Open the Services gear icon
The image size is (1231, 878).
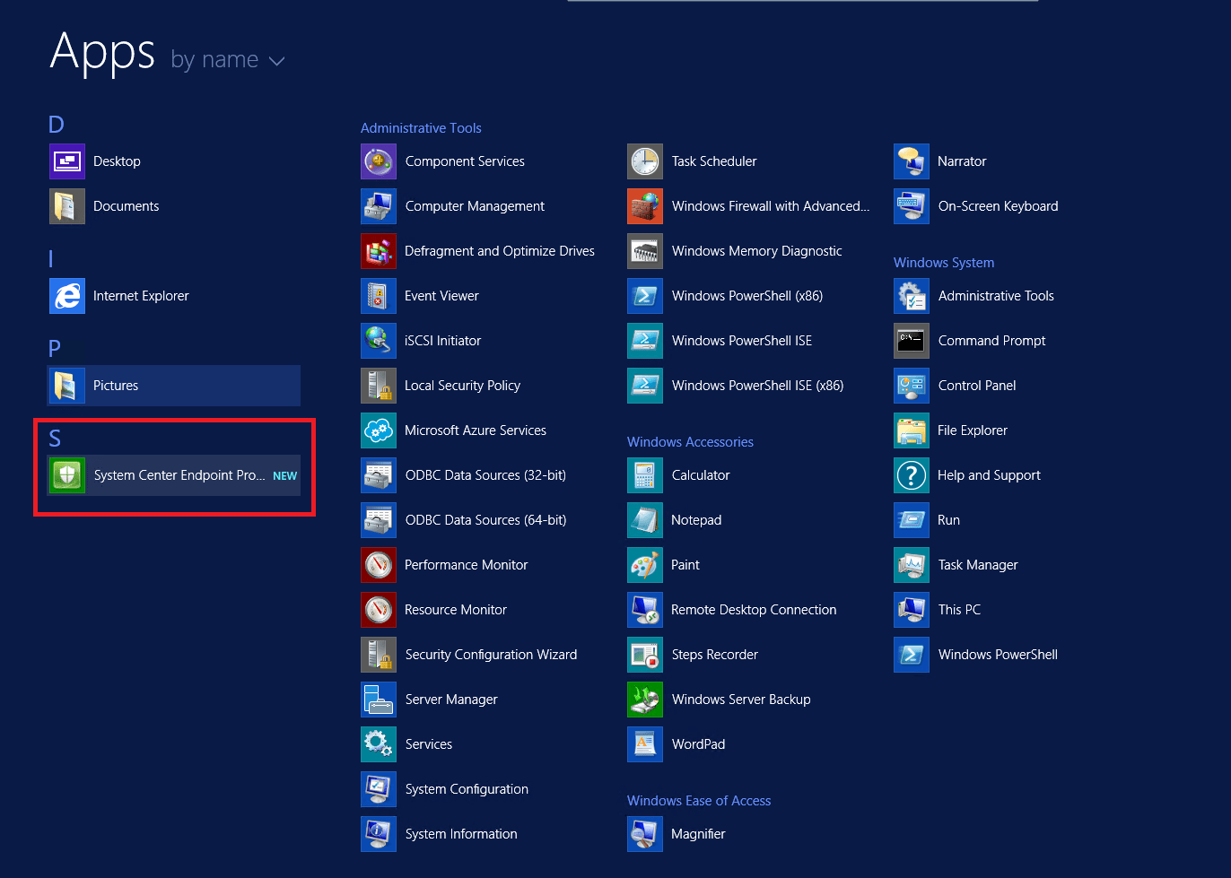click(x=379, y=744)
